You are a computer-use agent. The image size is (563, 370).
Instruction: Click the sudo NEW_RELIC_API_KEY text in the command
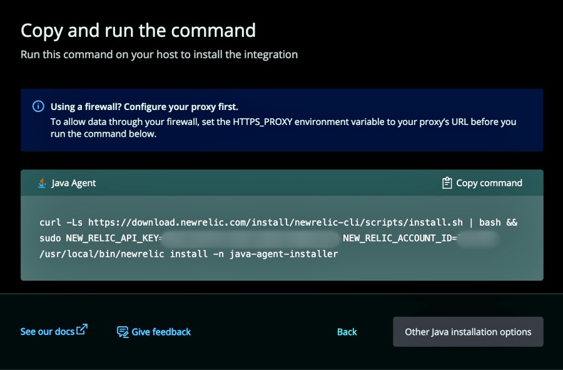click(99, 239)
